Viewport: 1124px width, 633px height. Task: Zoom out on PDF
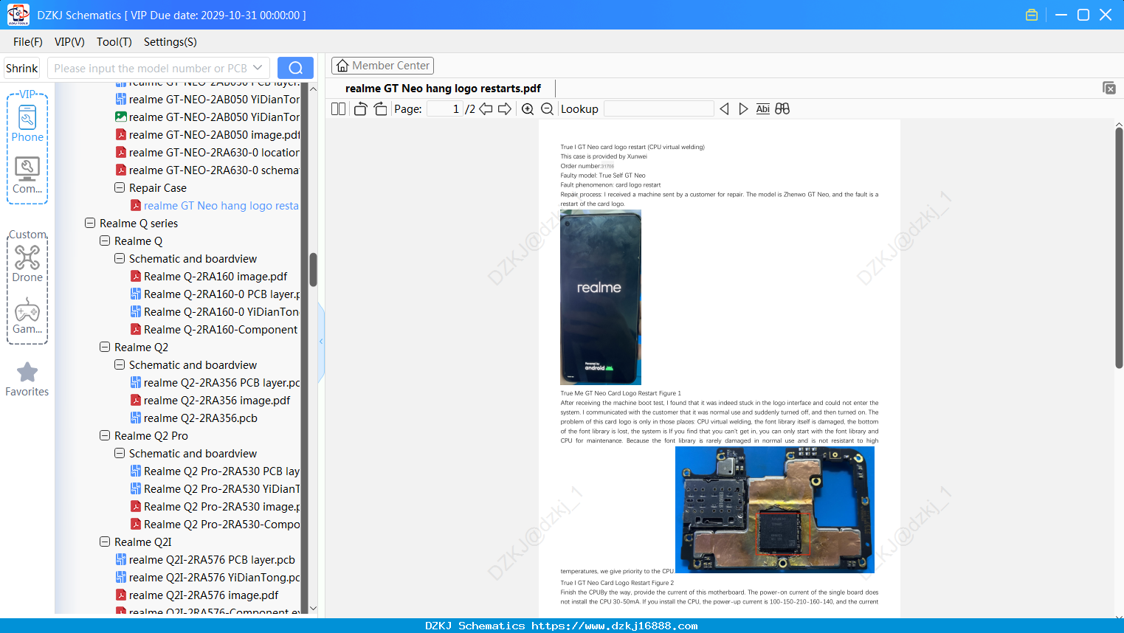547,109
